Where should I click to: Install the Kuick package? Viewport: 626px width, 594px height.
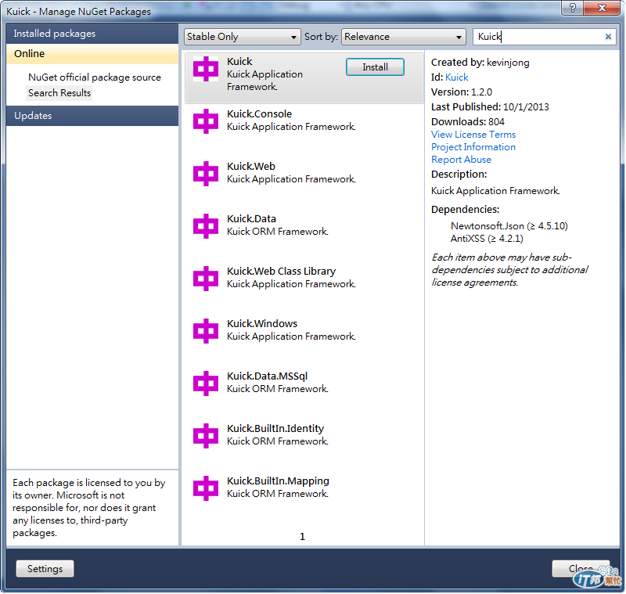tap(376, 67)
